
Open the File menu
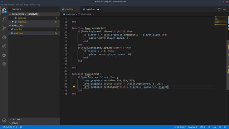tap(2, 5)
